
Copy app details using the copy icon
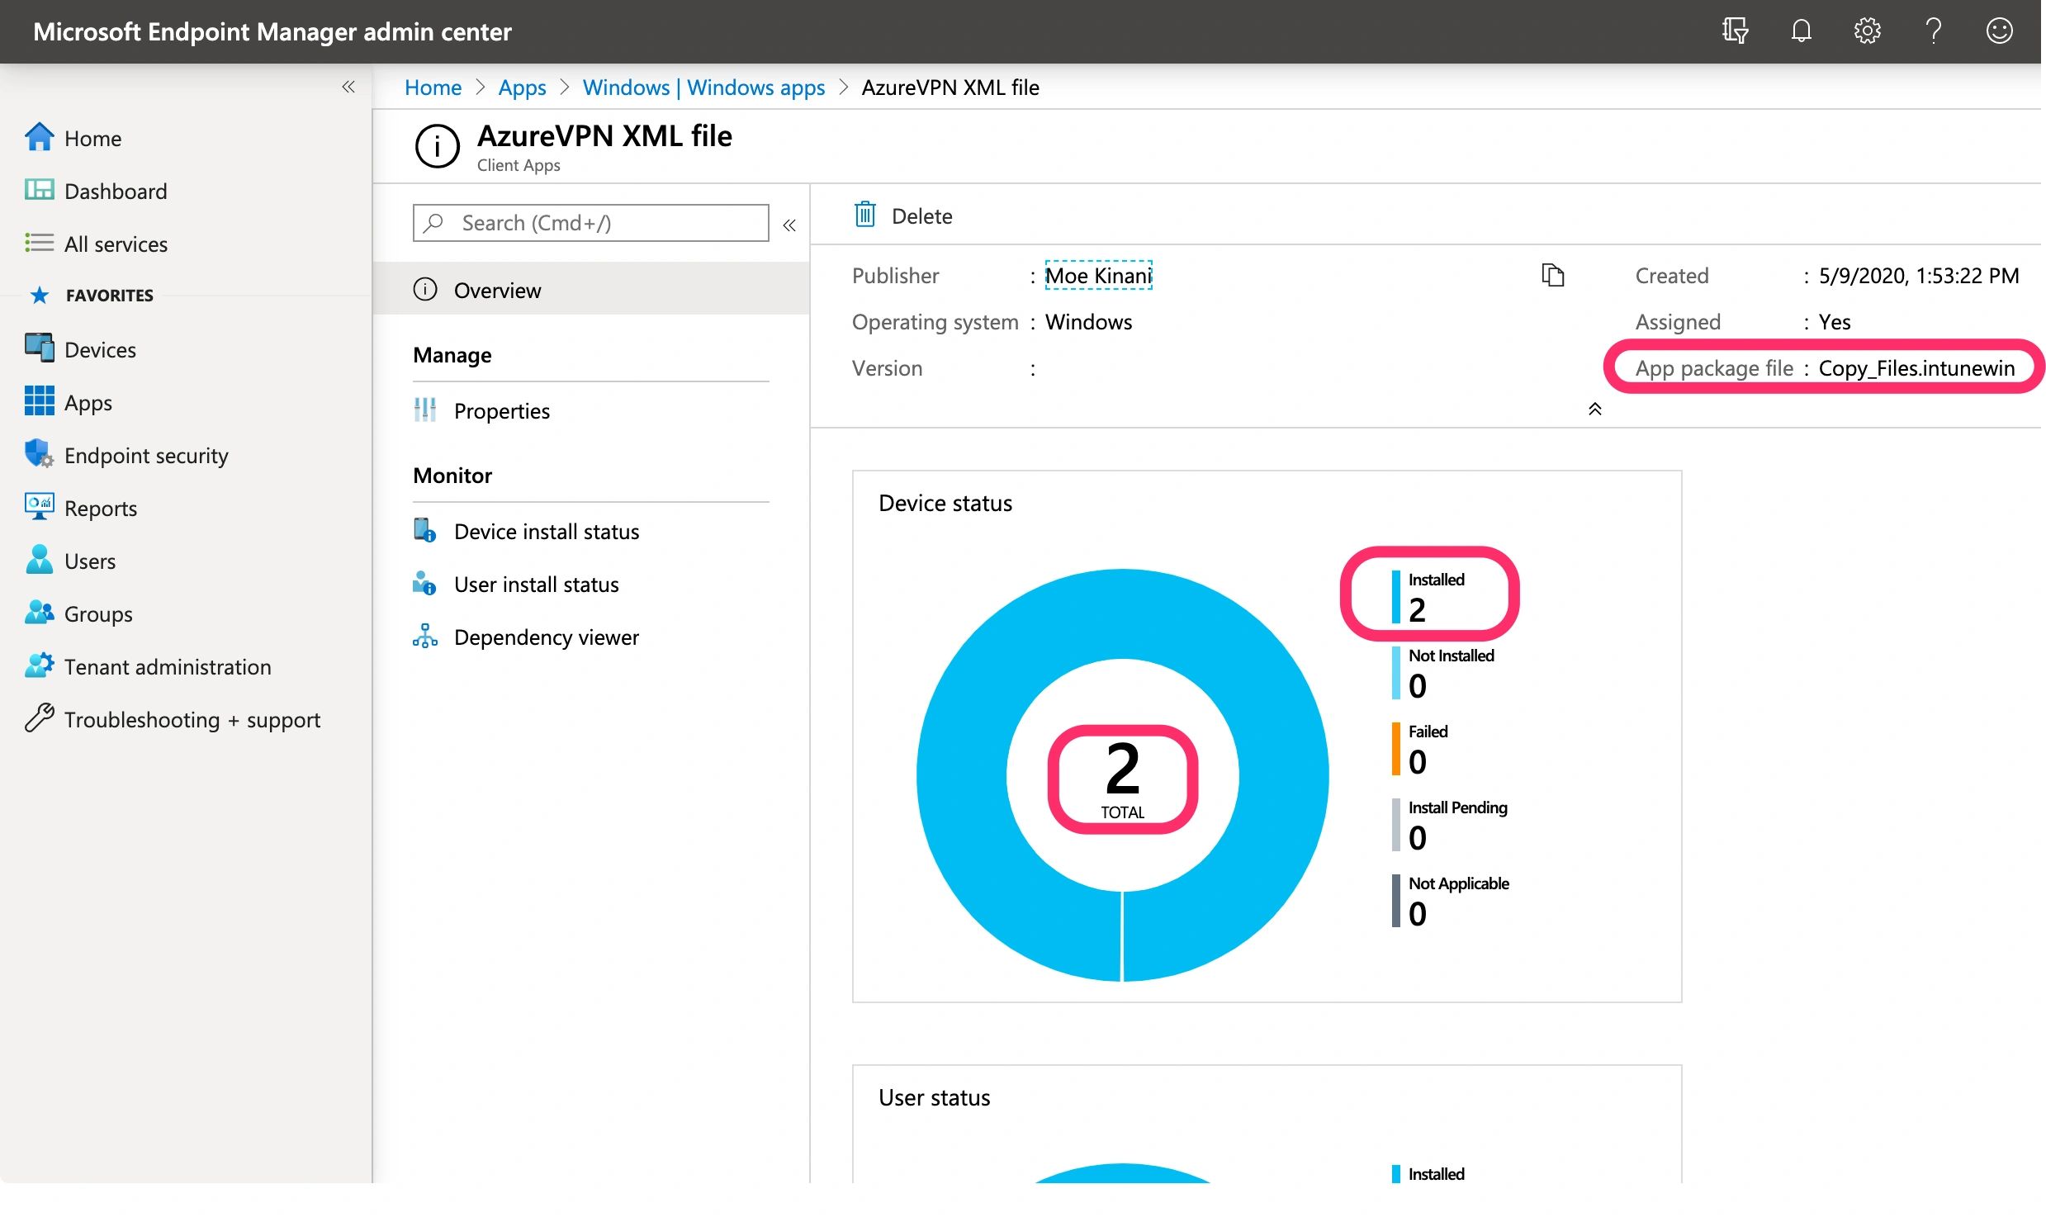pyautogui.click(x=1553, y=276)
